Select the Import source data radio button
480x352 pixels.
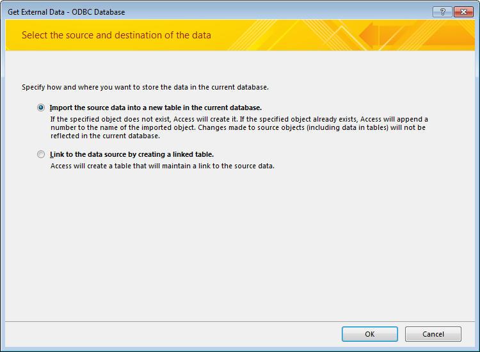(x=41, y=108)
